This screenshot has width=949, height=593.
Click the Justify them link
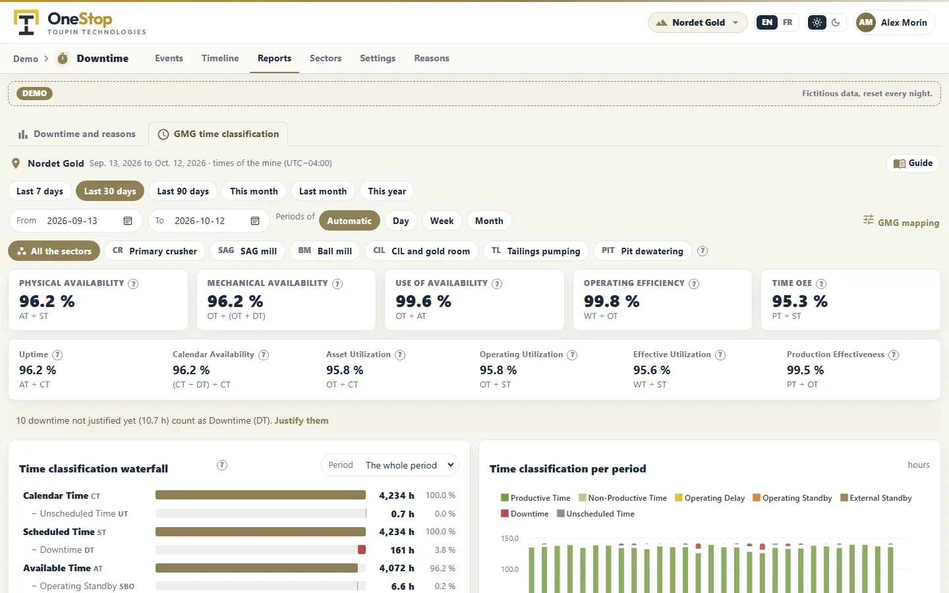pyautogui.click(x=302, y=420)
